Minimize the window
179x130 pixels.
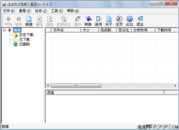pyautogui.click(x=154, y=3)
